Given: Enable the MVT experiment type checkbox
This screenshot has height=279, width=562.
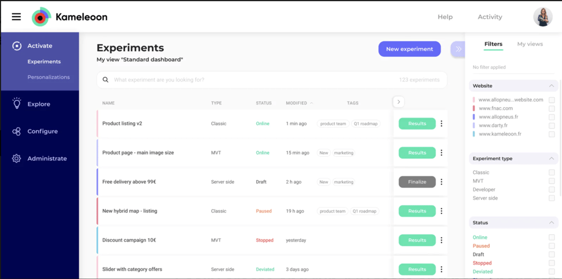Looking at the screenshot, I should point(551,181).
